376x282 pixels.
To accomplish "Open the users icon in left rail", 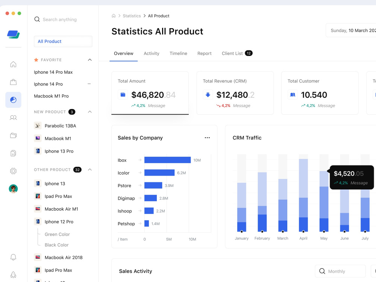I will pos(13,117).
